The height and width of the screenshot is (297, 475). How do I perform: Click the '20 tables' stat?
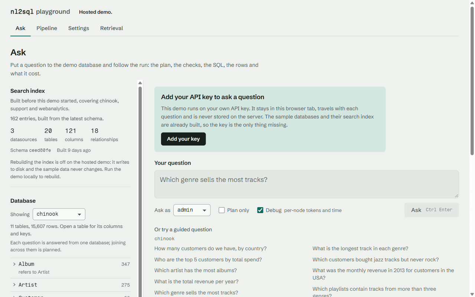click(51, 135)
